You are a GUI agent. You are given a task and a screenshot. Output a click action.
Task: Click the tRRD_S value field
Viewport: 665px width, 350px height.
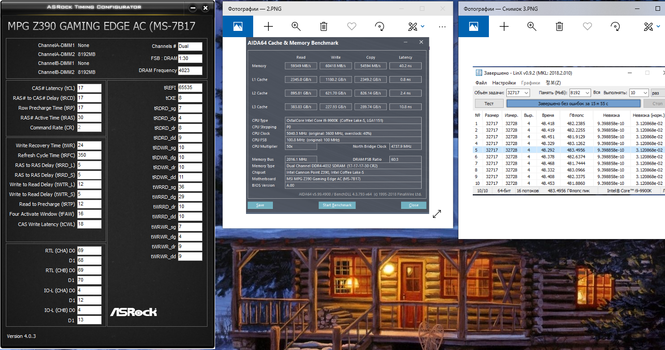pos(89,175)
